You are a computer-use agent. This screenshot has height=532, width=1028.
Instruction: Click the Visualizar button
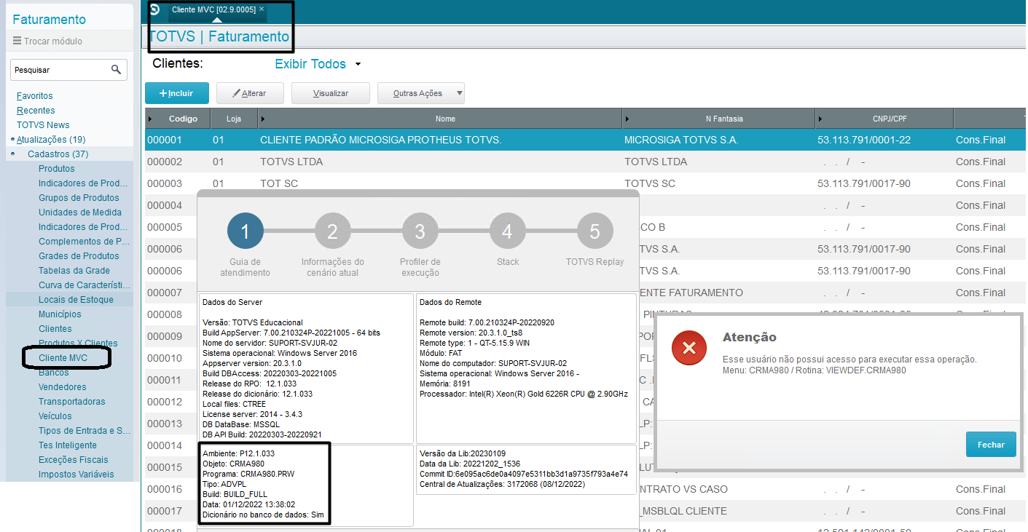coord(331,93)
